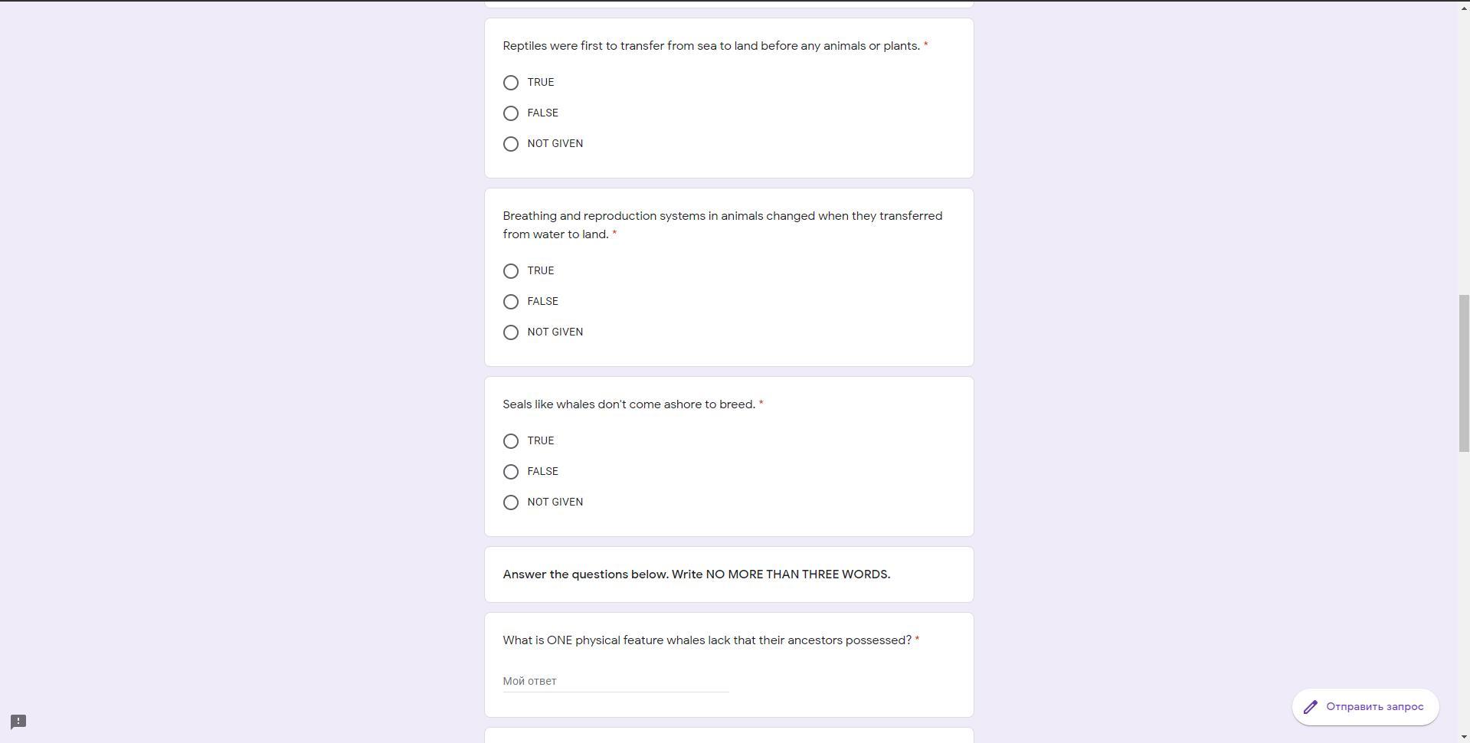Choose NOT GIVEN for reptiles statement

[x=511, y=144]
